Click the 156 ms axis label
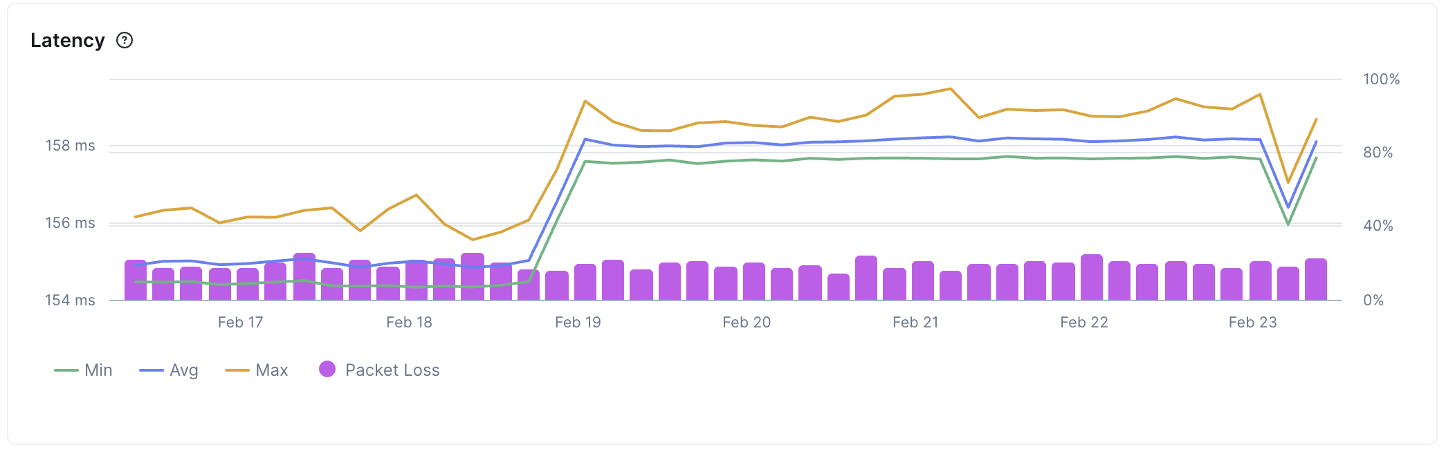Image resolution: width=1446 pixels, height=449 pixels. (x=71, y=223)
